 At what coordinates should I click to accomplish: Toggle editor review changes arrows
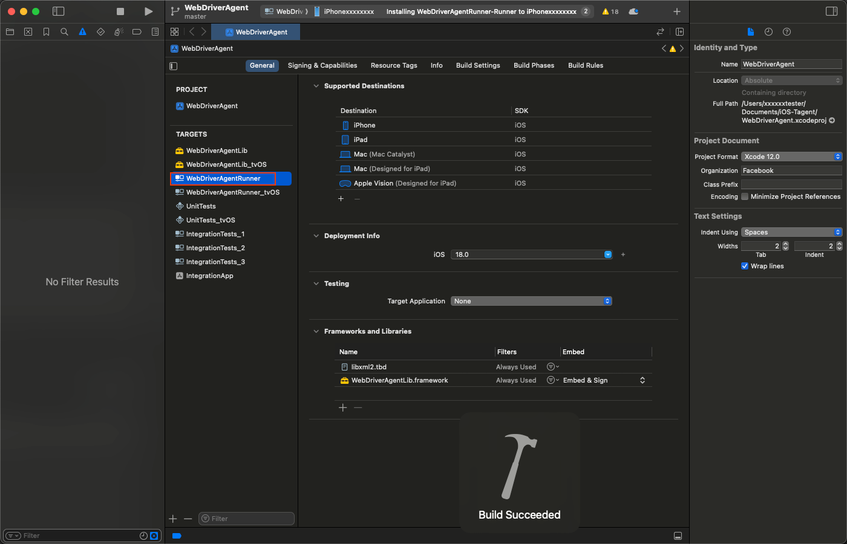tap(660, 32)
